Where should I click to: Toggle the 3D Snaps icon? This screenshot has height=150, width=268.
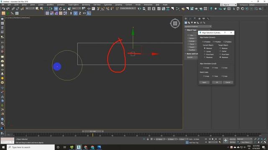point(98,9)
